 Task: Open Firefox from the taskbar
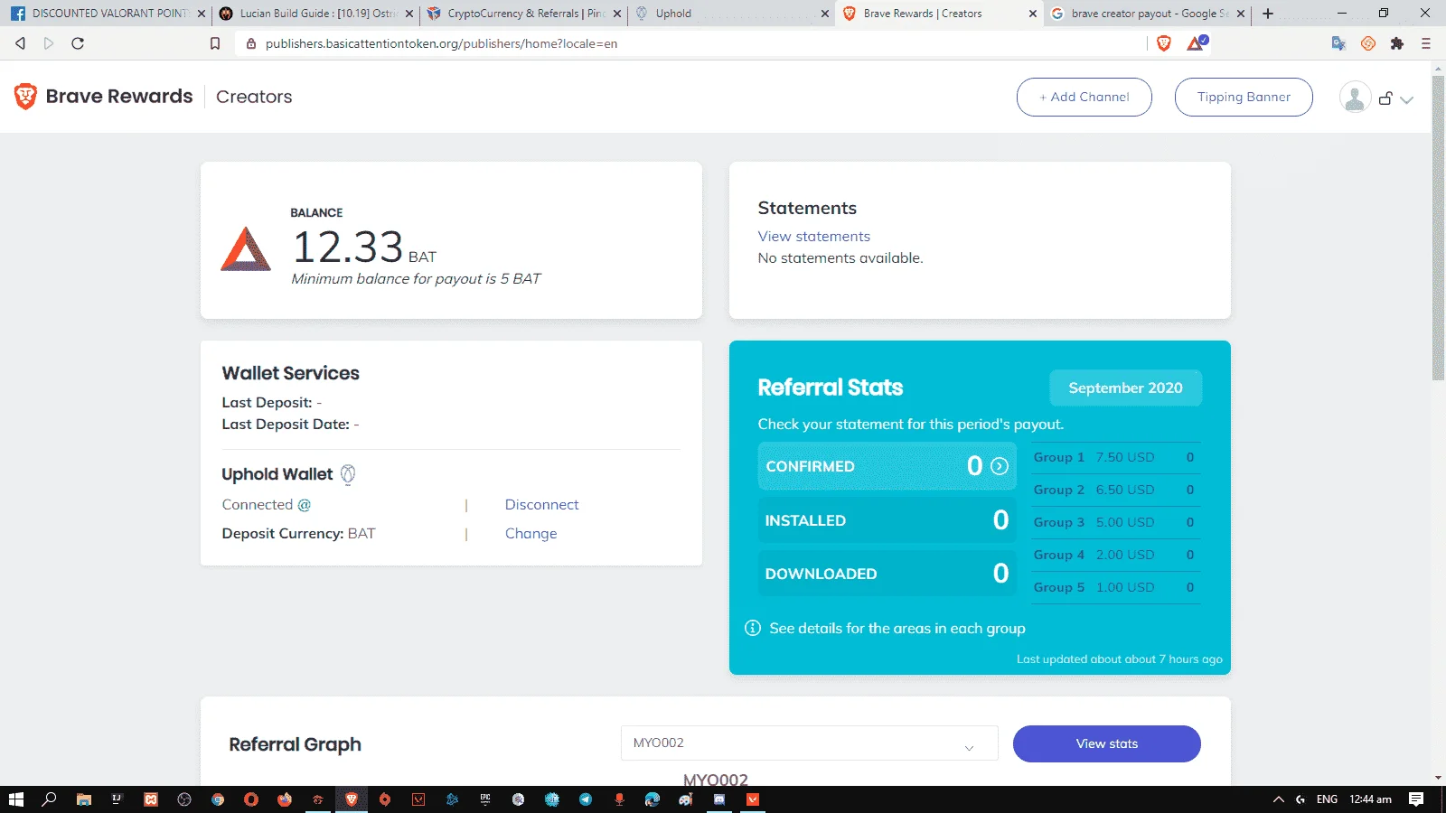tap(285, 799)
